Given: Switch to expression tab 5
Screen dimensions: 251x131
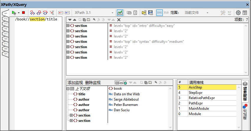Looking at the screenshot, I should tap(5, 33).
